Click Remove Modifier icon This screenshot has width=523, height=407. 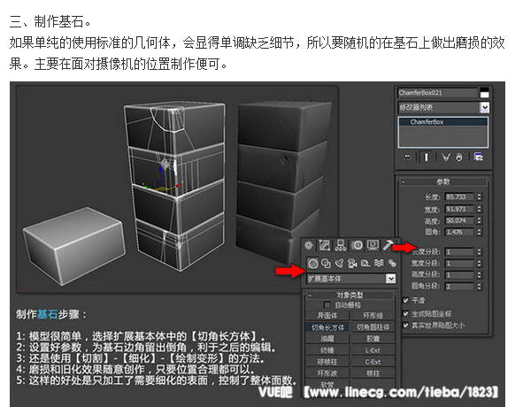click(459, 157)
